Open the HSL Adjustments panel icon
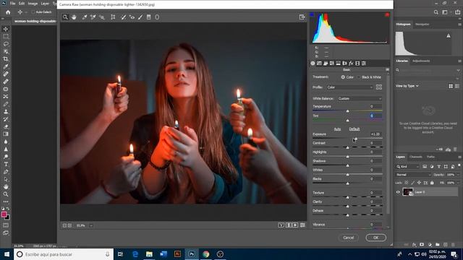The image size is (463, 260). 332,64
